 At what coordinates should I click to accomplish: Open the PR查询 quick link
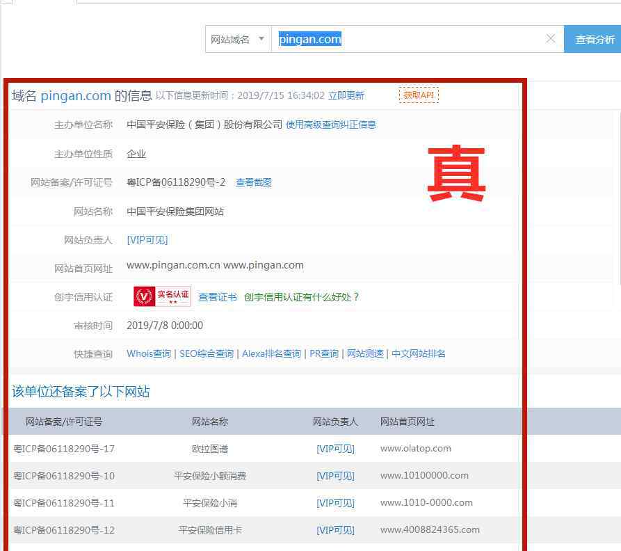[324, 353]
